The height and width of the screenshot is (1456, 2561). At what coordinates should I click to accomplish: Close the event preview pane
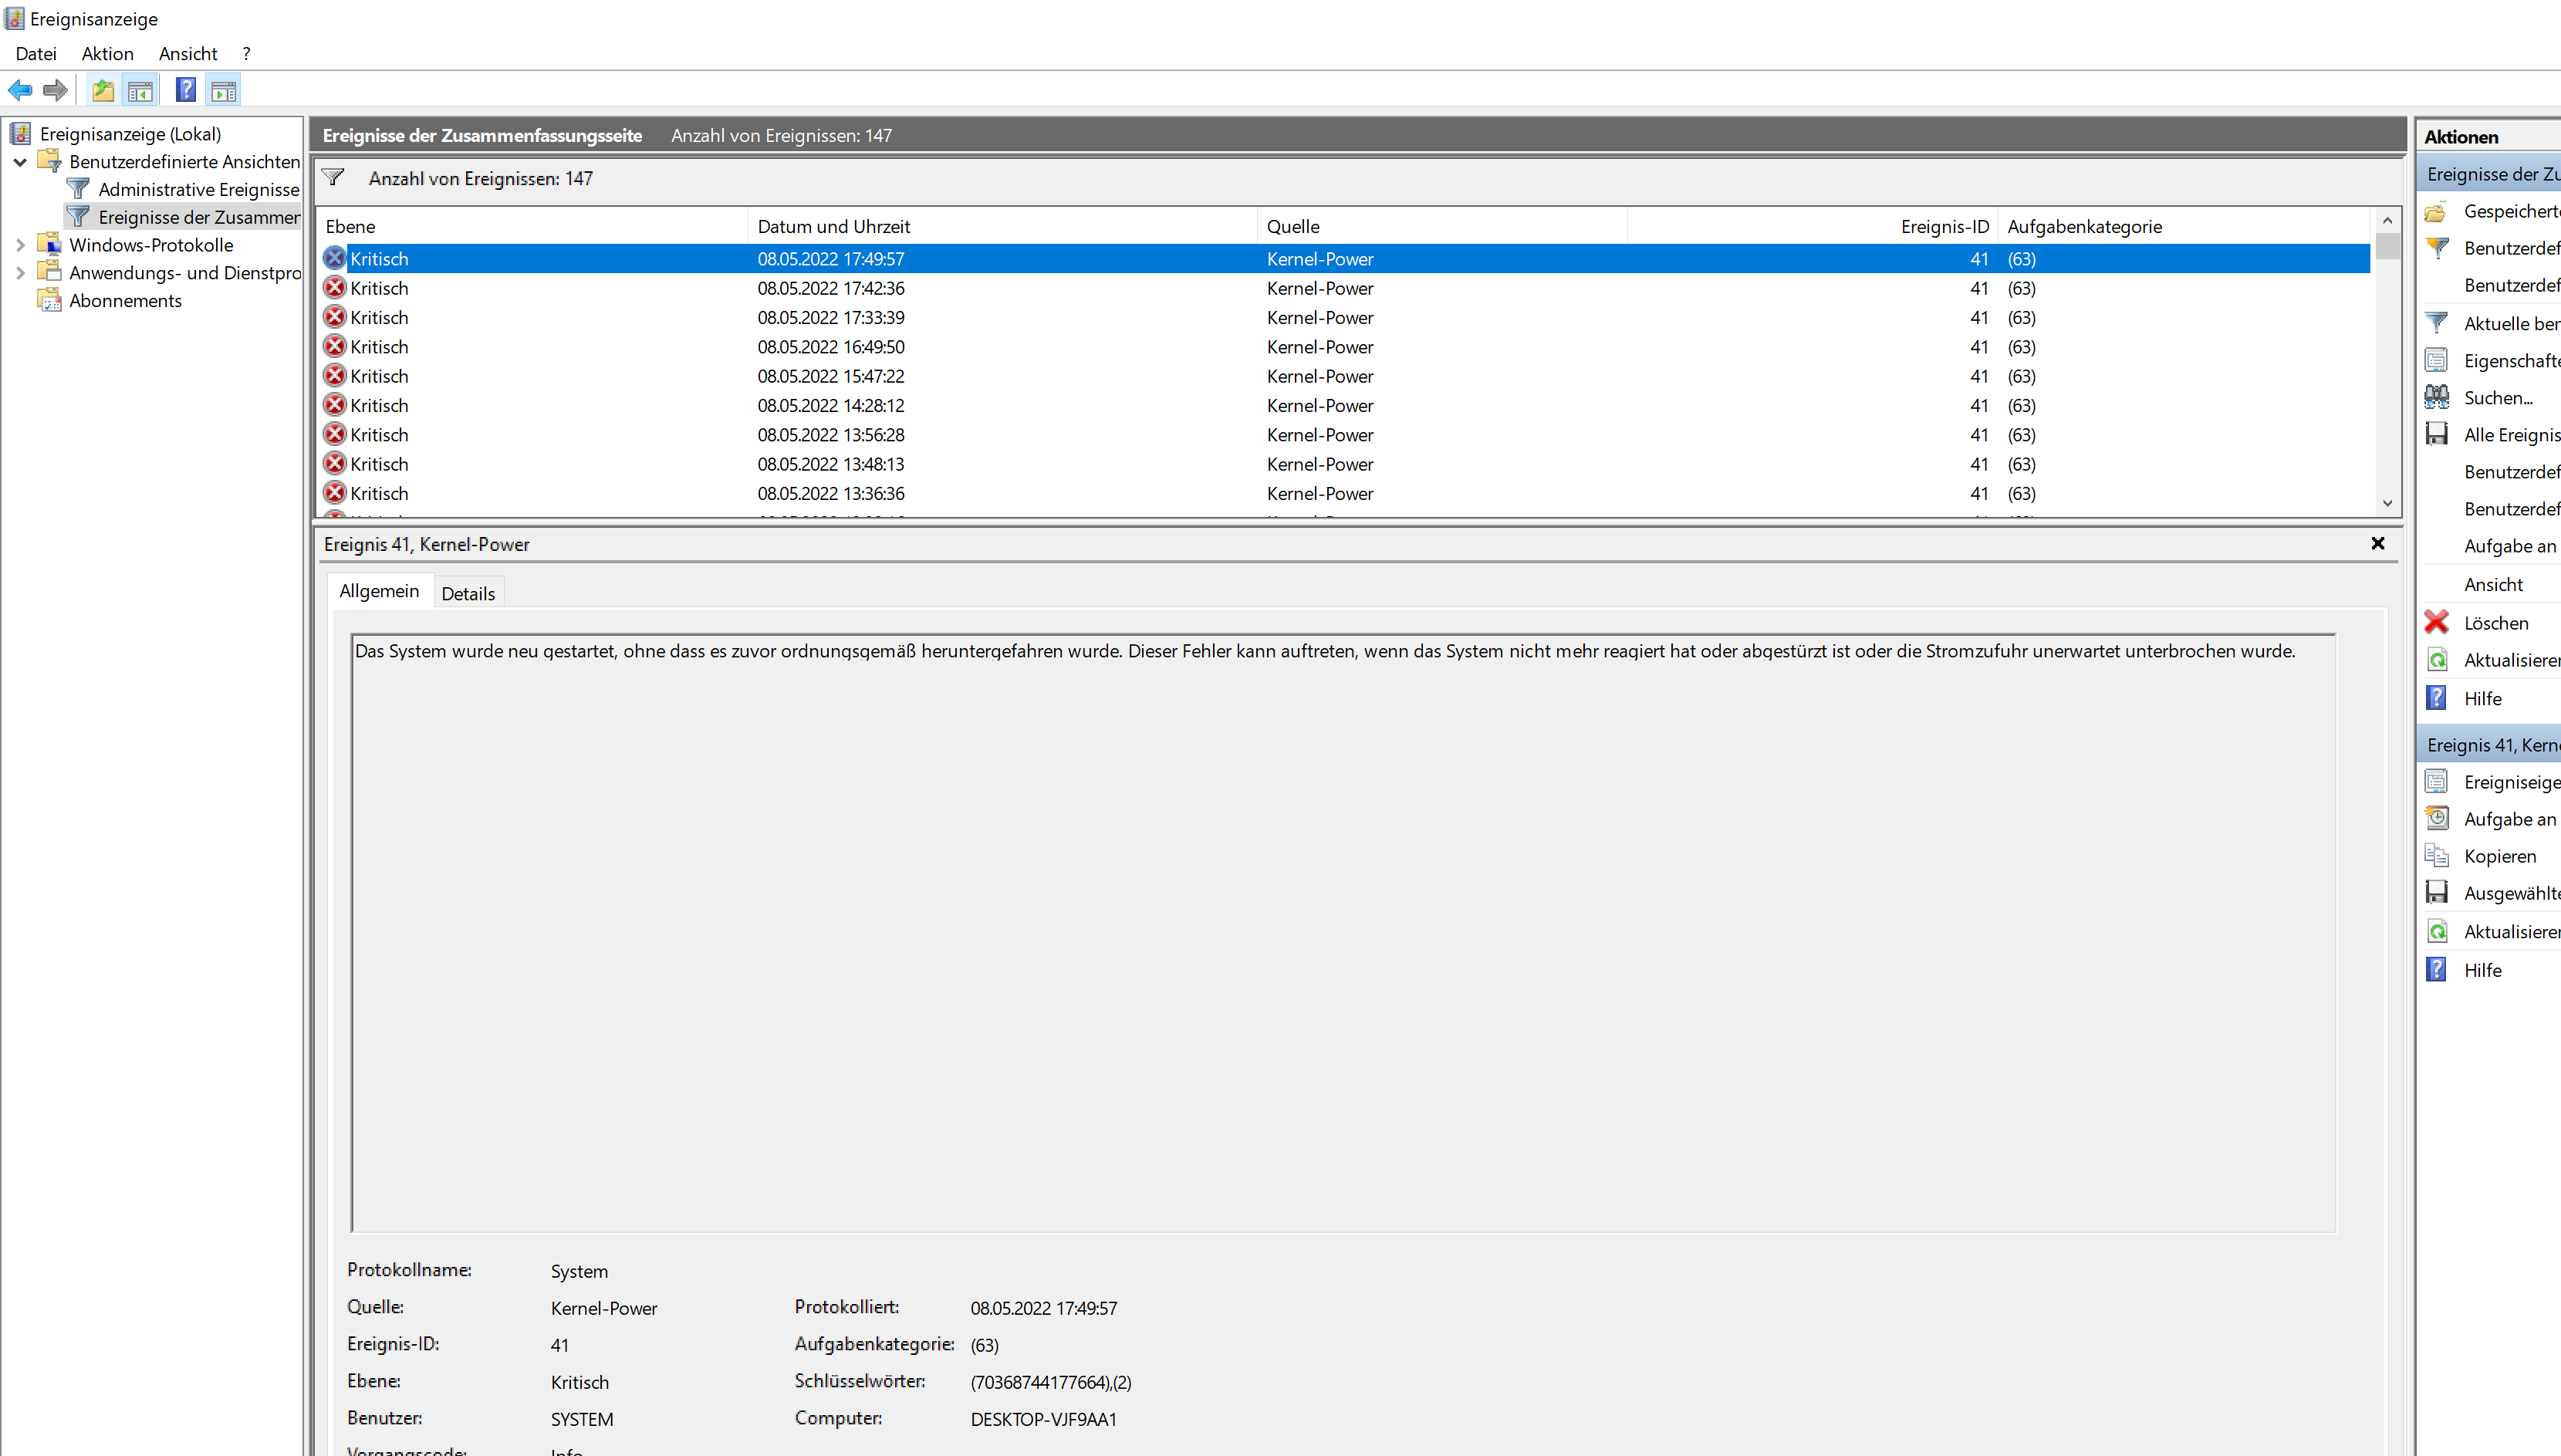coord(2377,543)
